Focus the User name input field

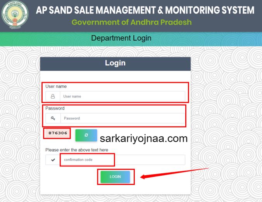click(122, 96)
